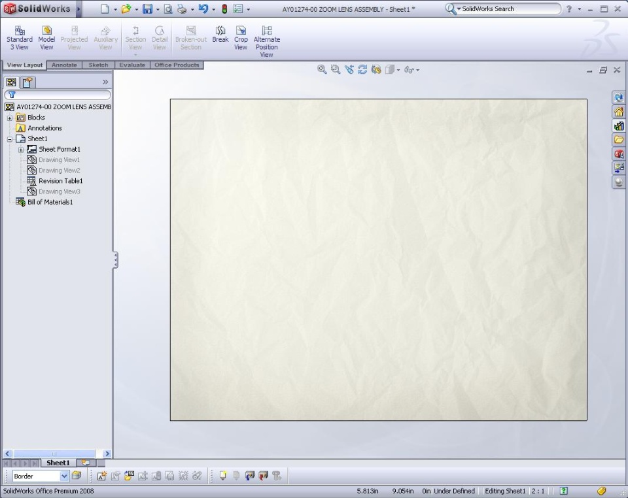Activate the Crop View tool
628x498 pixels.
click(x=241, y=38)
